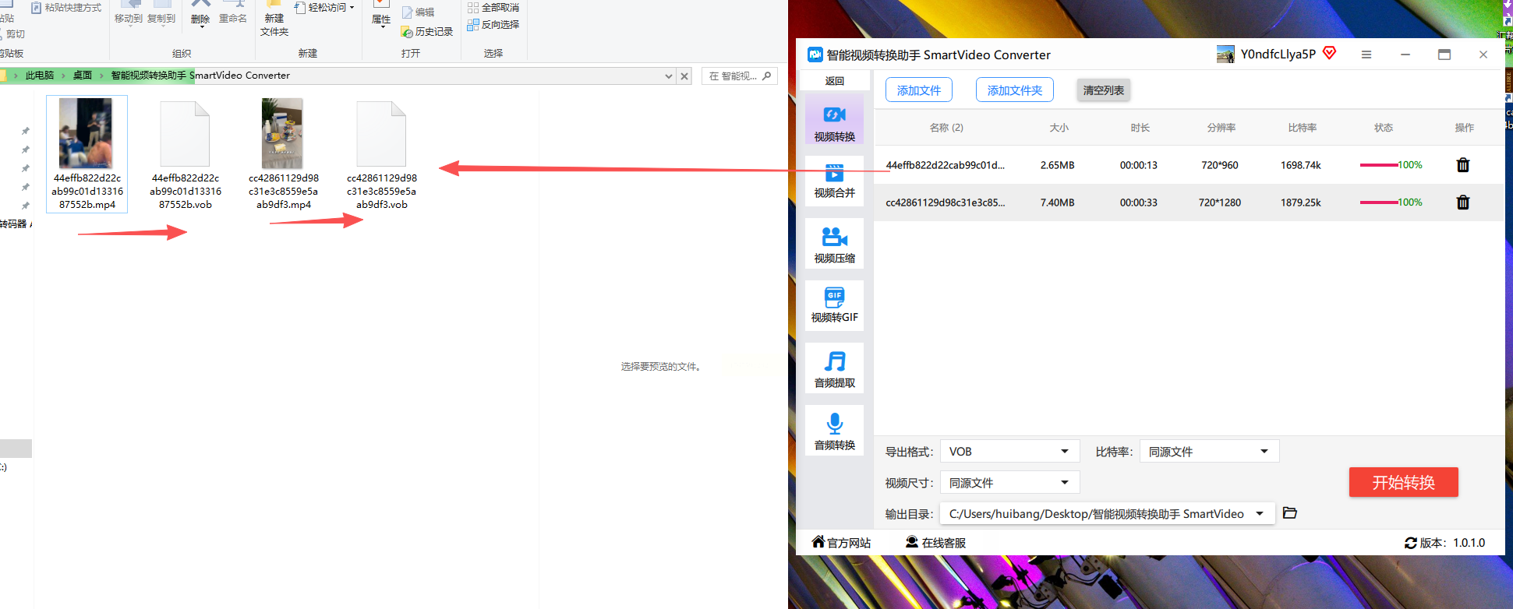Open the 在线客服 link
1513x609 pixels.
[x=935, y=543]
